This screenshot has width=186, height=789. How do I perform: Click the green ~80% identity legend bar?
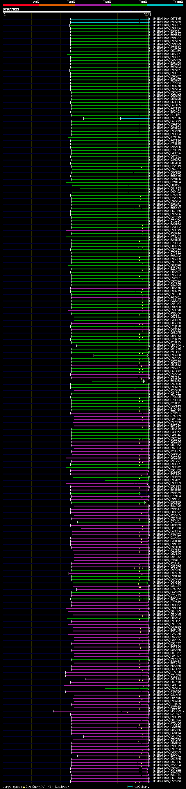(x=129, y=5)
